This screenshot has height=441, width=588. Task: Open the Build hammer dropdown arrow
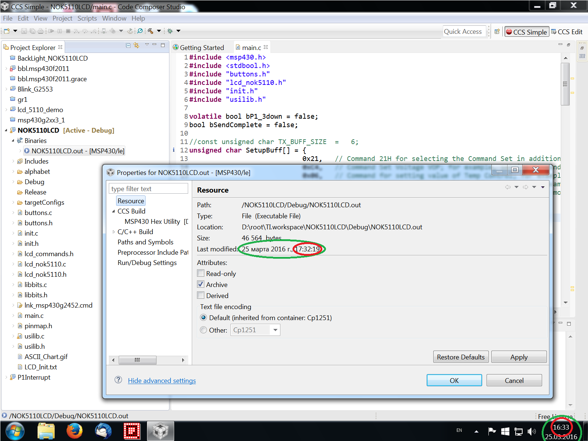159,31
